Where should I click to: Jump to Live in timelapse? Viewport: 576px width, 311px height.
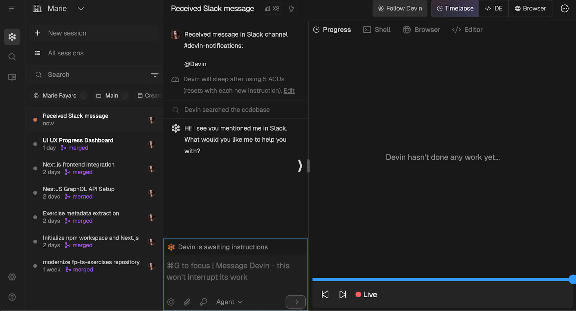tap(366, 294)
